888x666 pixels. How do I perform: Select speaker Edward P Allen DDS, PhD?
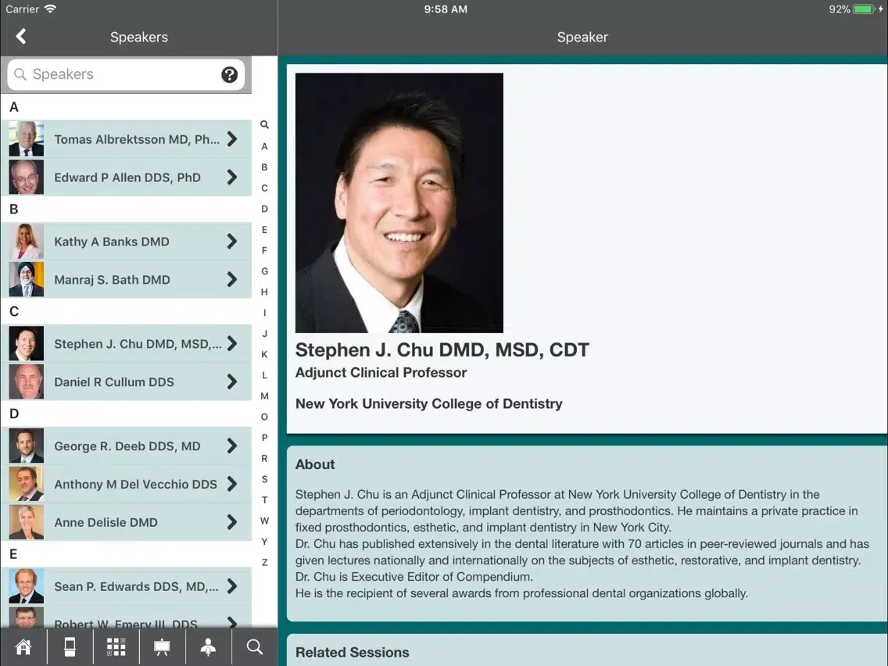127,177
